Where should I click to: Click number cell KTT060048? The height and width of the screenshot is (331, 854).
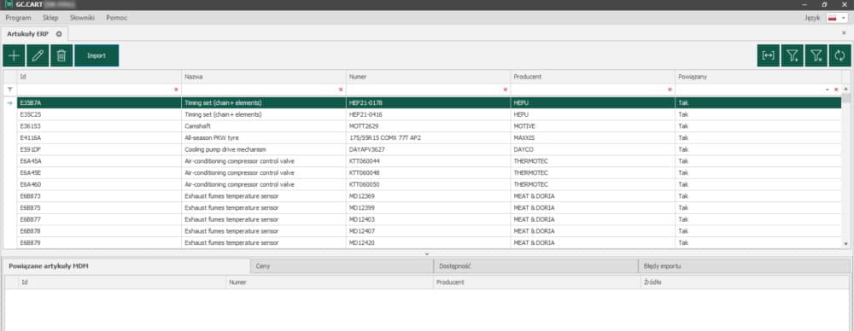428,172
